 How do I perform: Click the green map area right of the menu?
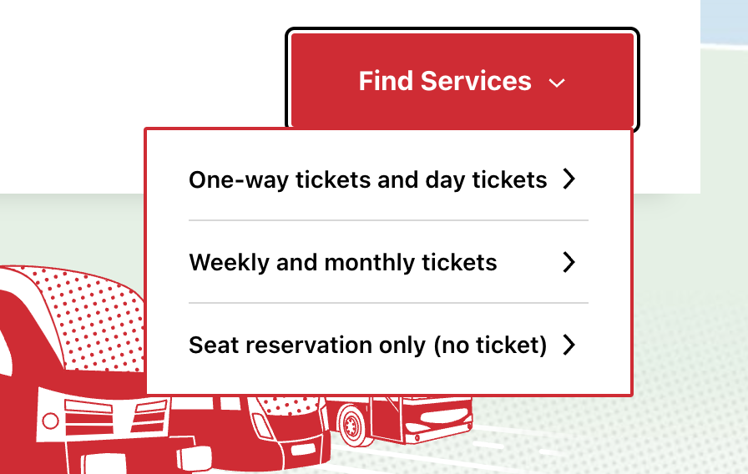692,239
